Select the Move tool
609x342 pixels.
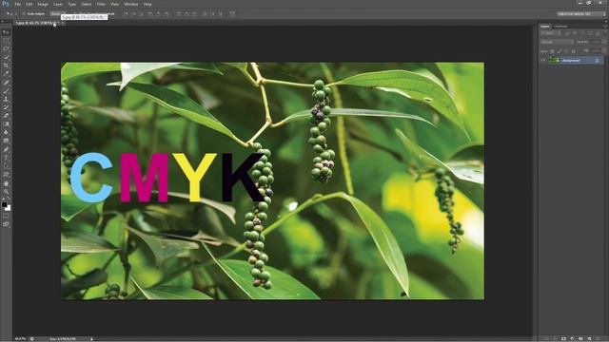tap(6, 32)
